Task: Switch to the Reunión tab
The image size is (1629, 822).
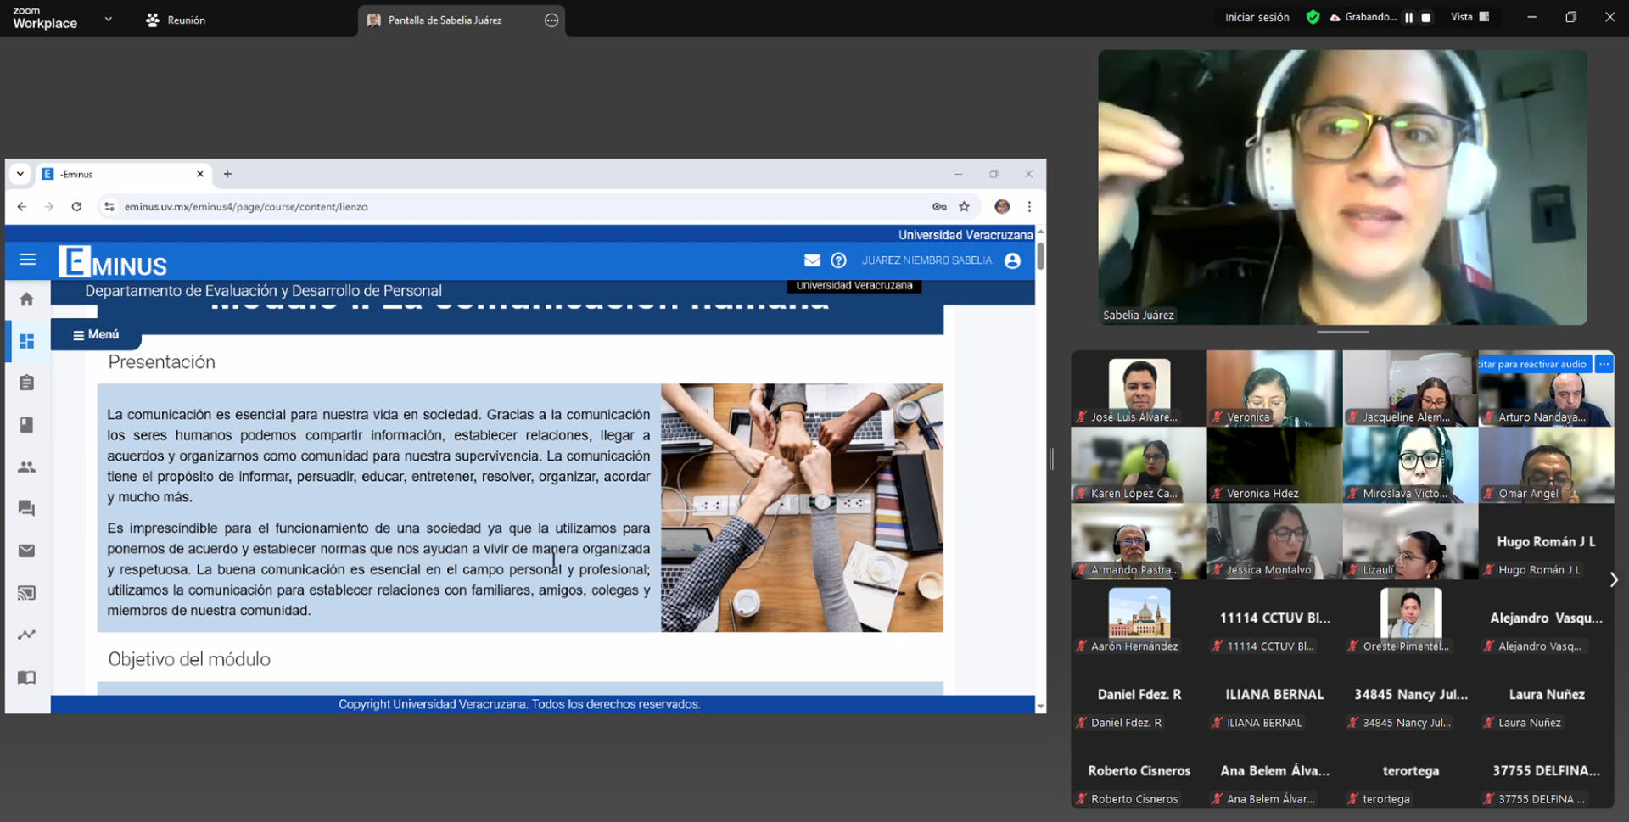Action: pyautogui.click(x=176, y=20)
